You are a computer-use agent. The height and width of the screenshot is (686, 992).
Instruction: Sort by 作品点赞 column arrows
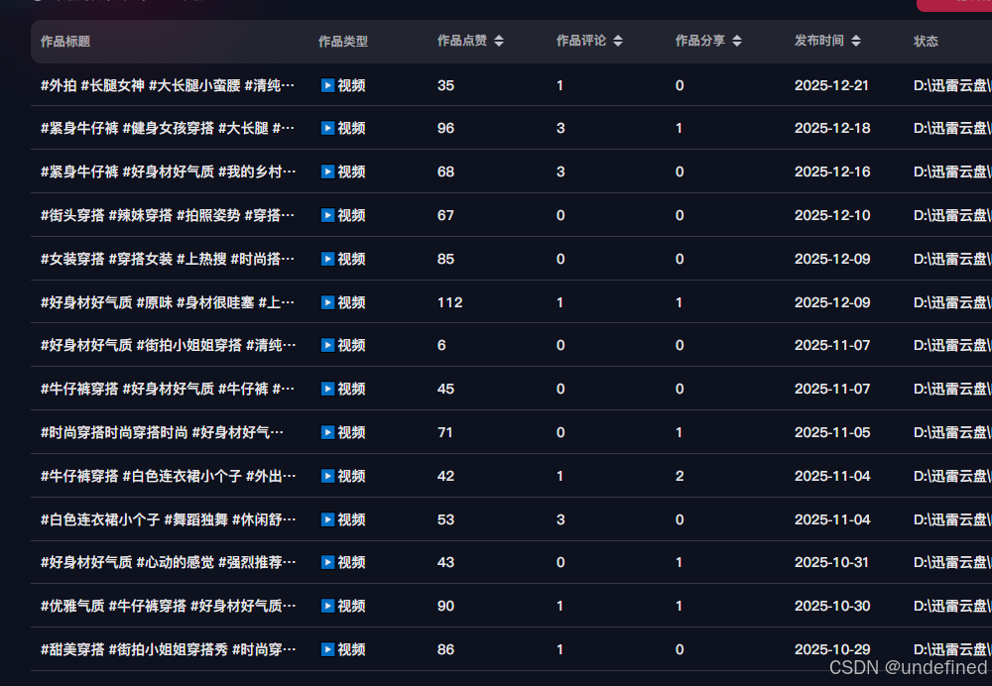(x=499, y=41)
